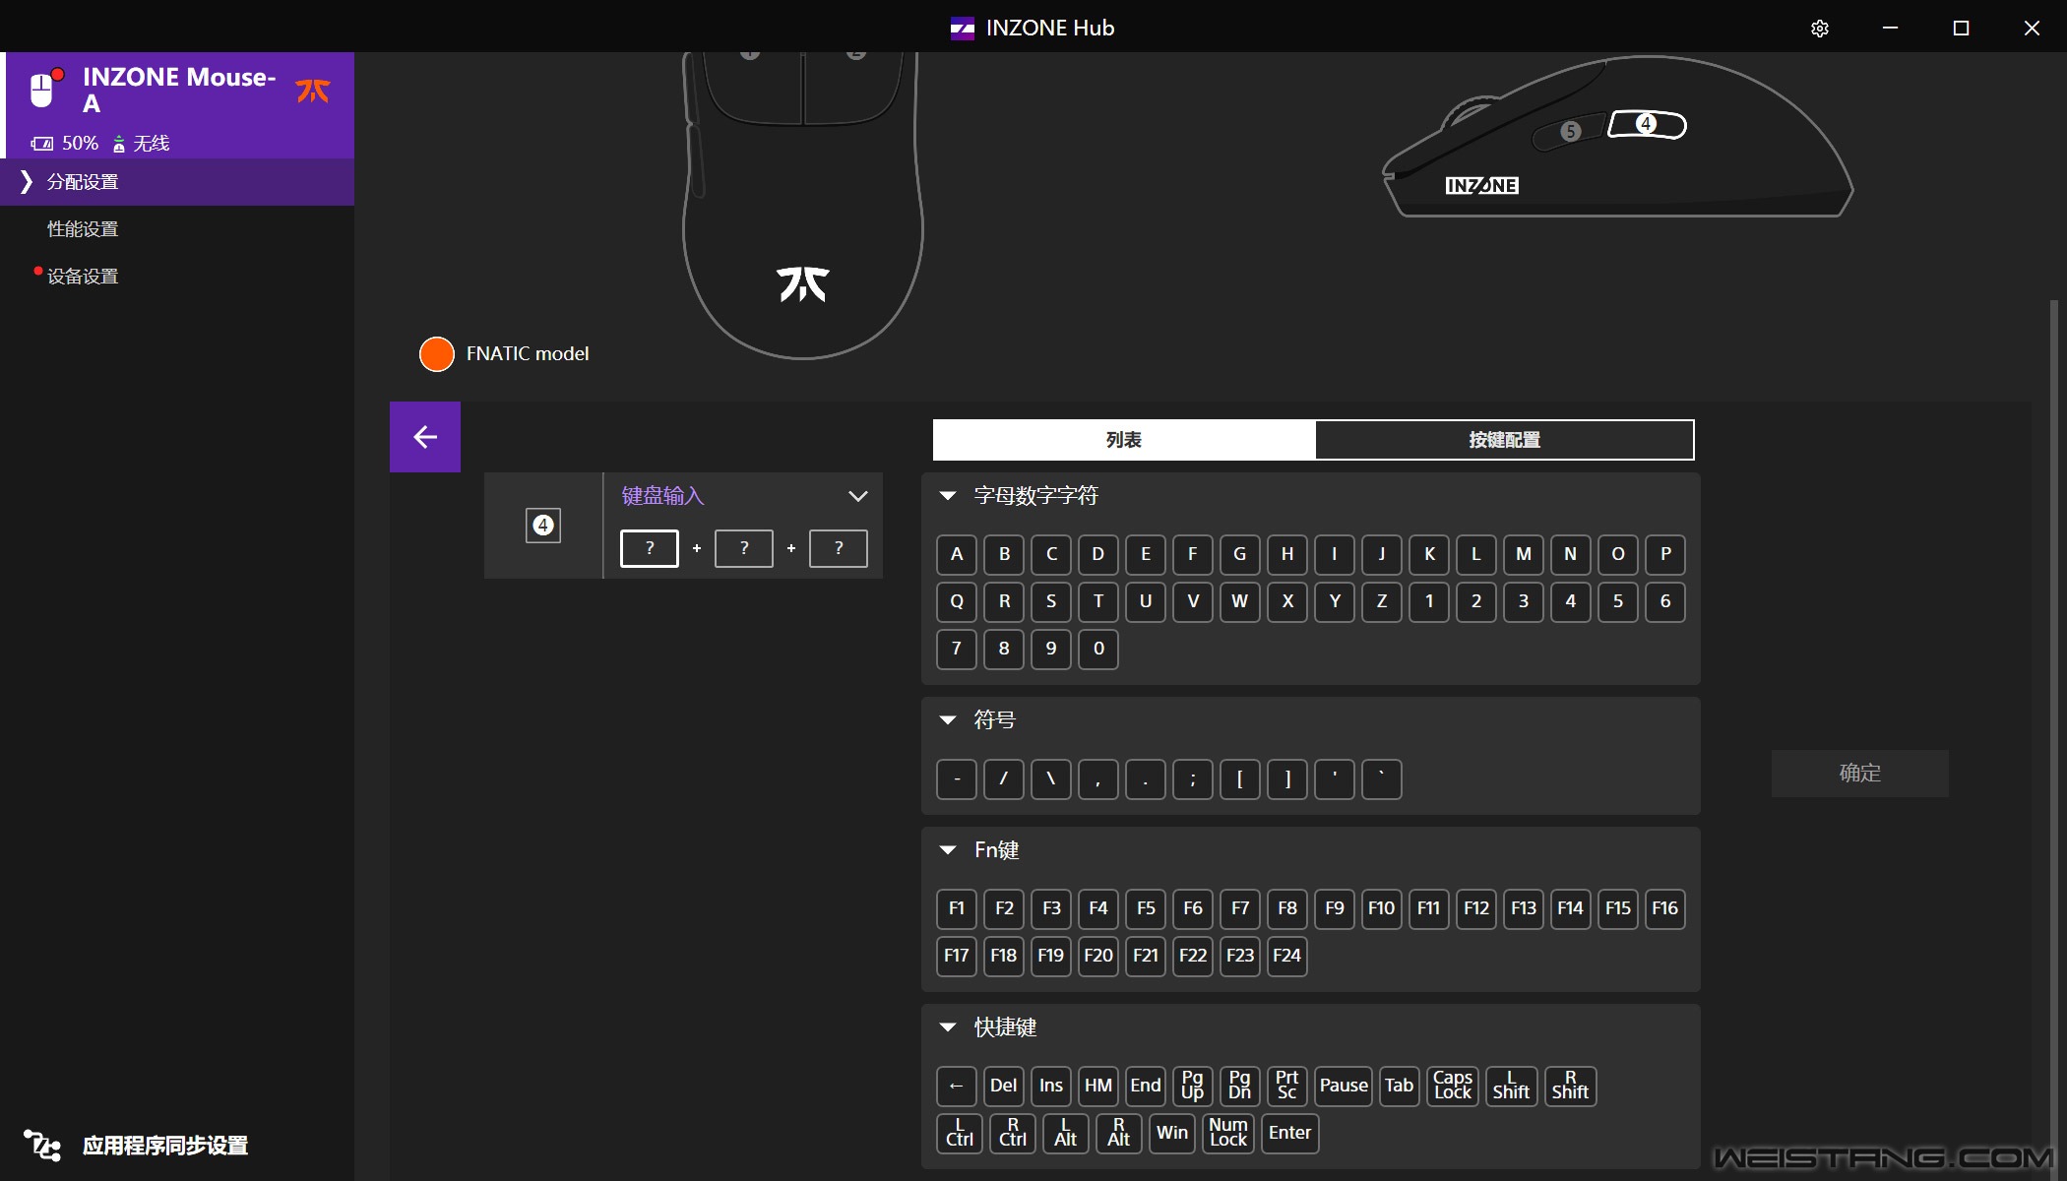Screen dimensions: 2067x1181
Task: Click the wireless connection status icon
Action: [119, 144]
